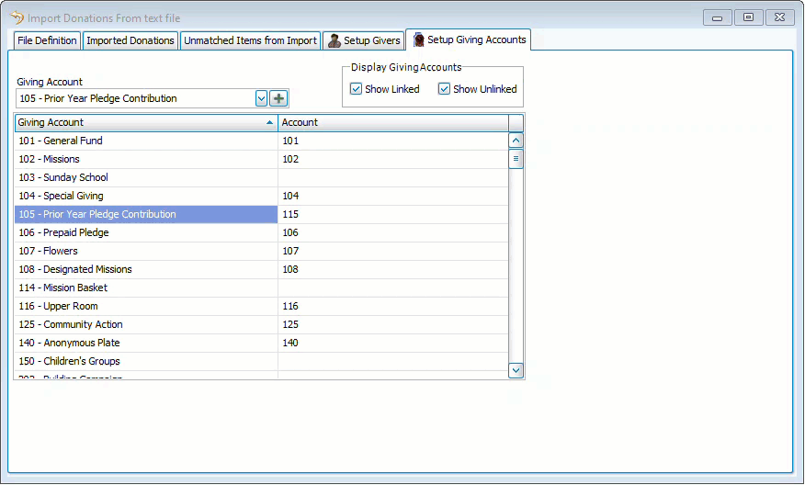Click the application logo in title bar

coord(17,17)
